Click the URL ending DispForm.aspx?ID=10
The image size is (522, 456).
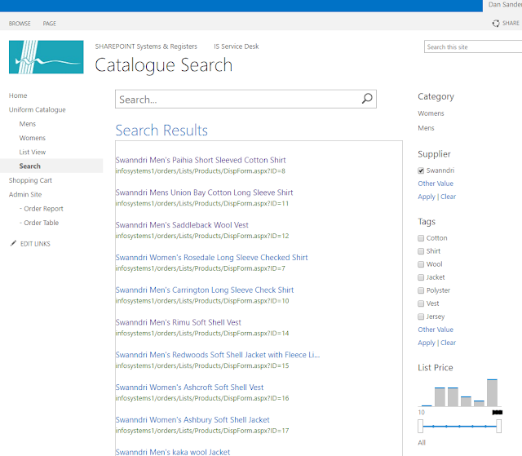pos(202,300)
